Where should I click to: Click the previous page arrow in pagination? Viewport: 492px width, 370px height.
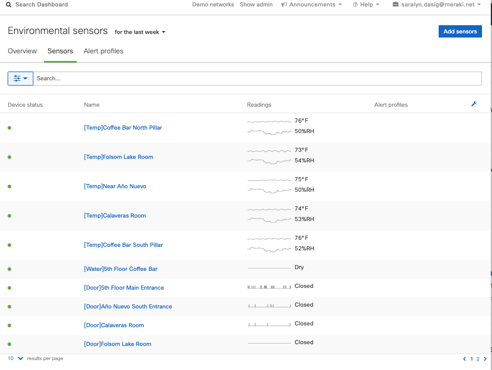click(x=464, y=358)
